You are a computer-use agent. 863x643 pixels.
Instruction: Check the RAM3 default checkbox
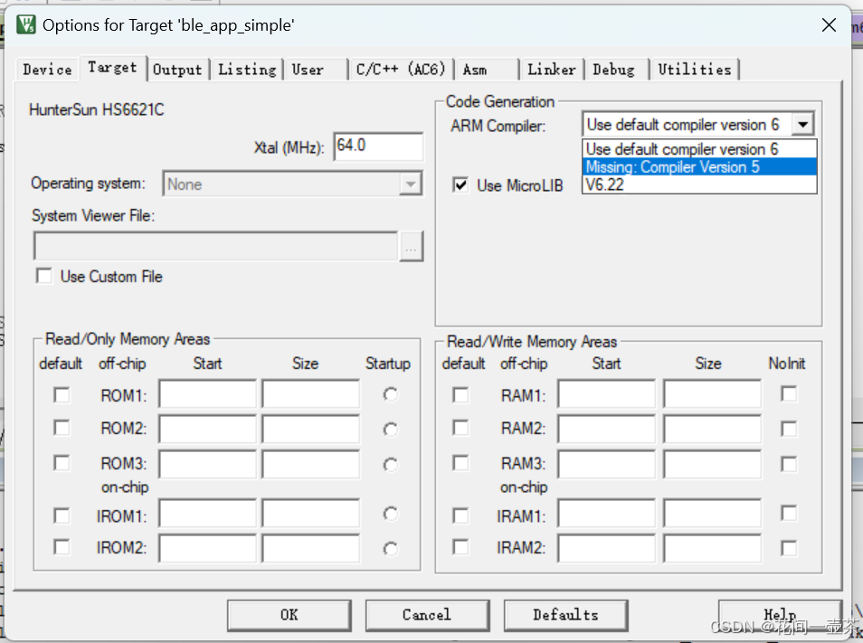pyautogui.click(x=460, y=463)
